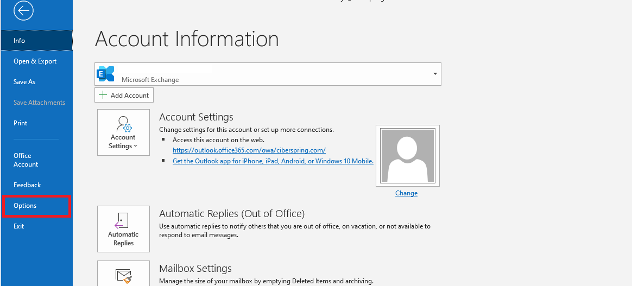Click the Access this account on the web text
Image resolution: width=632 pixels, height=286 pixels.
[218, 140]
